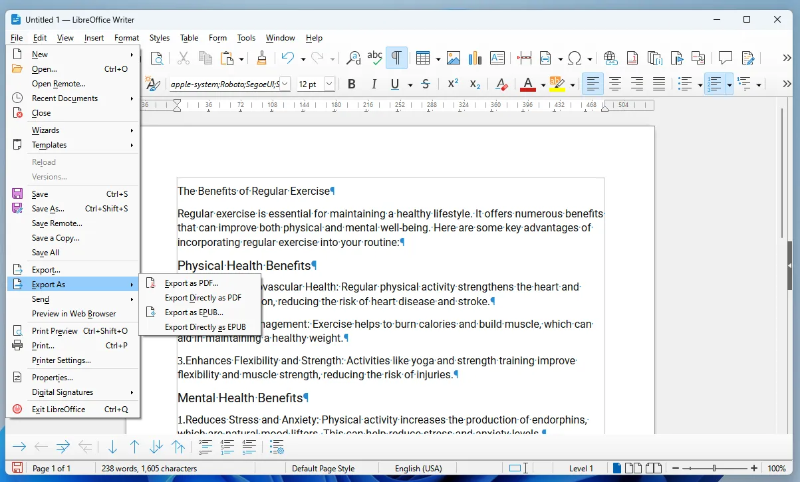The height and width of the screenshot is (482, 800).
Task: Toggle bold formatting
Action: [351, 84]
